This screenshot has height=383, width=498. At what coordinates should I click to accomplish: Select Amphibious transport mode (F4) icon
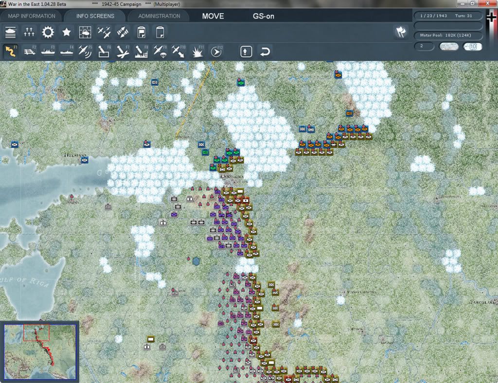pyautogui.click(x=67, y=52)
